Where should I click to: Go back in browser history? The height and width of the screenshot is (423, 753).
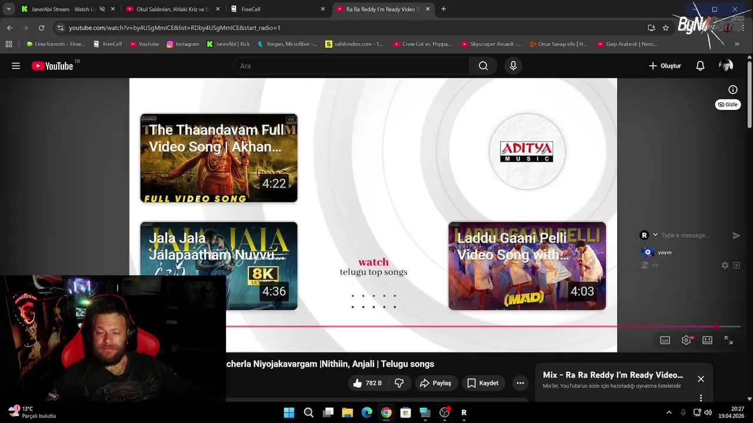click(9, 28)
